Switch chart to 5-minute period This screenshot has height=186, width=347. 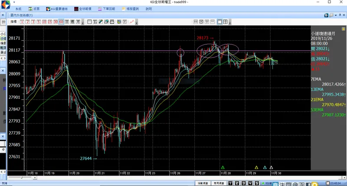pyautogui.click(x=39, y=22)
